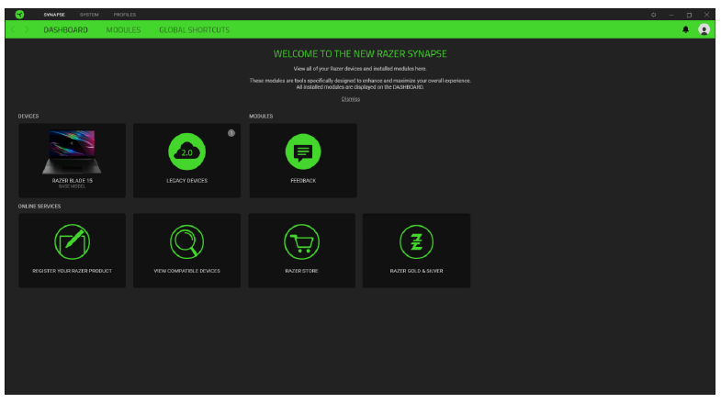Close the Synapse window
The height and width of the screenshot is (403, 721).
(706, 15)
